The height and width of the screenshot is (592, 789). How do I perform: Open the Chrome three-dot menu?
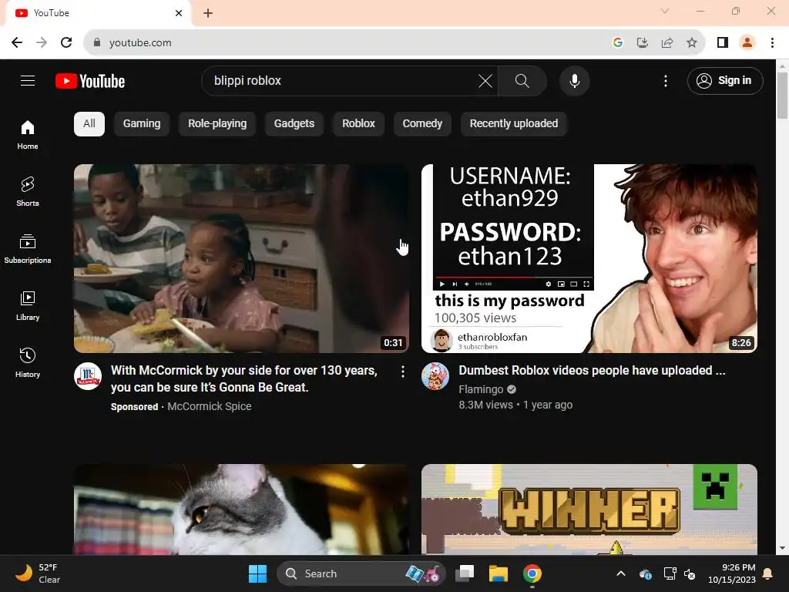click(x=772, y=42)
